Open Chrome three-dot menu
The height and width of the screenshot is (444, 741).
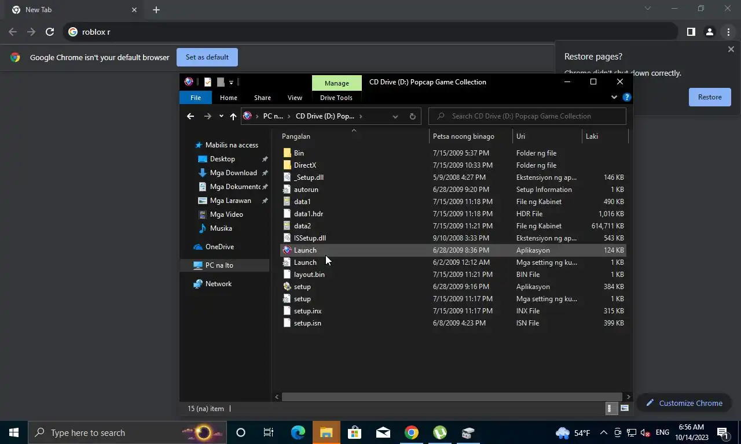728,32
